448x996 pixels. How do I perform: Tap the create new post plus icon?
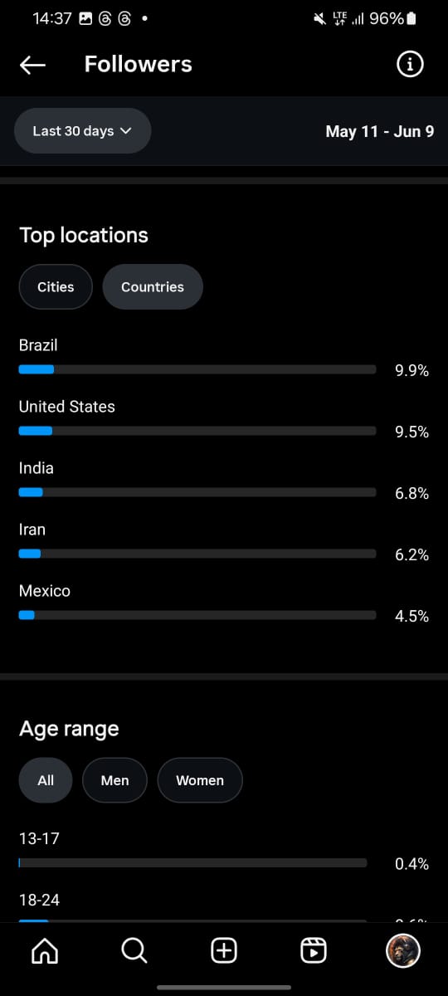(x=224, y=950)
